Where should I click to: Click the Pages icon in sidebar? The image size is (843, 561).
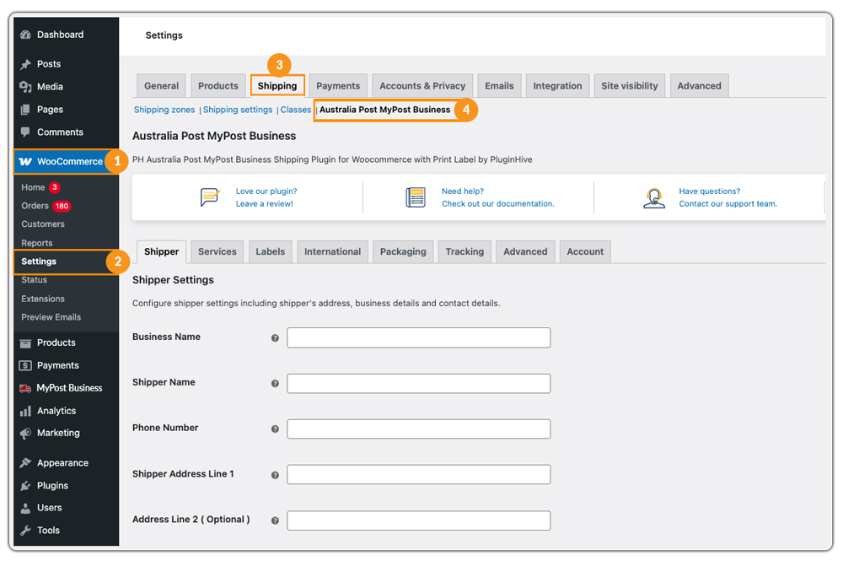(x=25, y=110)
